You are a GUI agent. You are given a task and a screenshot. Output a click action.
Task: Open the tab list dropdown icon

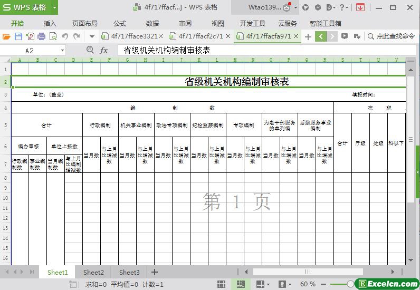[357, 36]
